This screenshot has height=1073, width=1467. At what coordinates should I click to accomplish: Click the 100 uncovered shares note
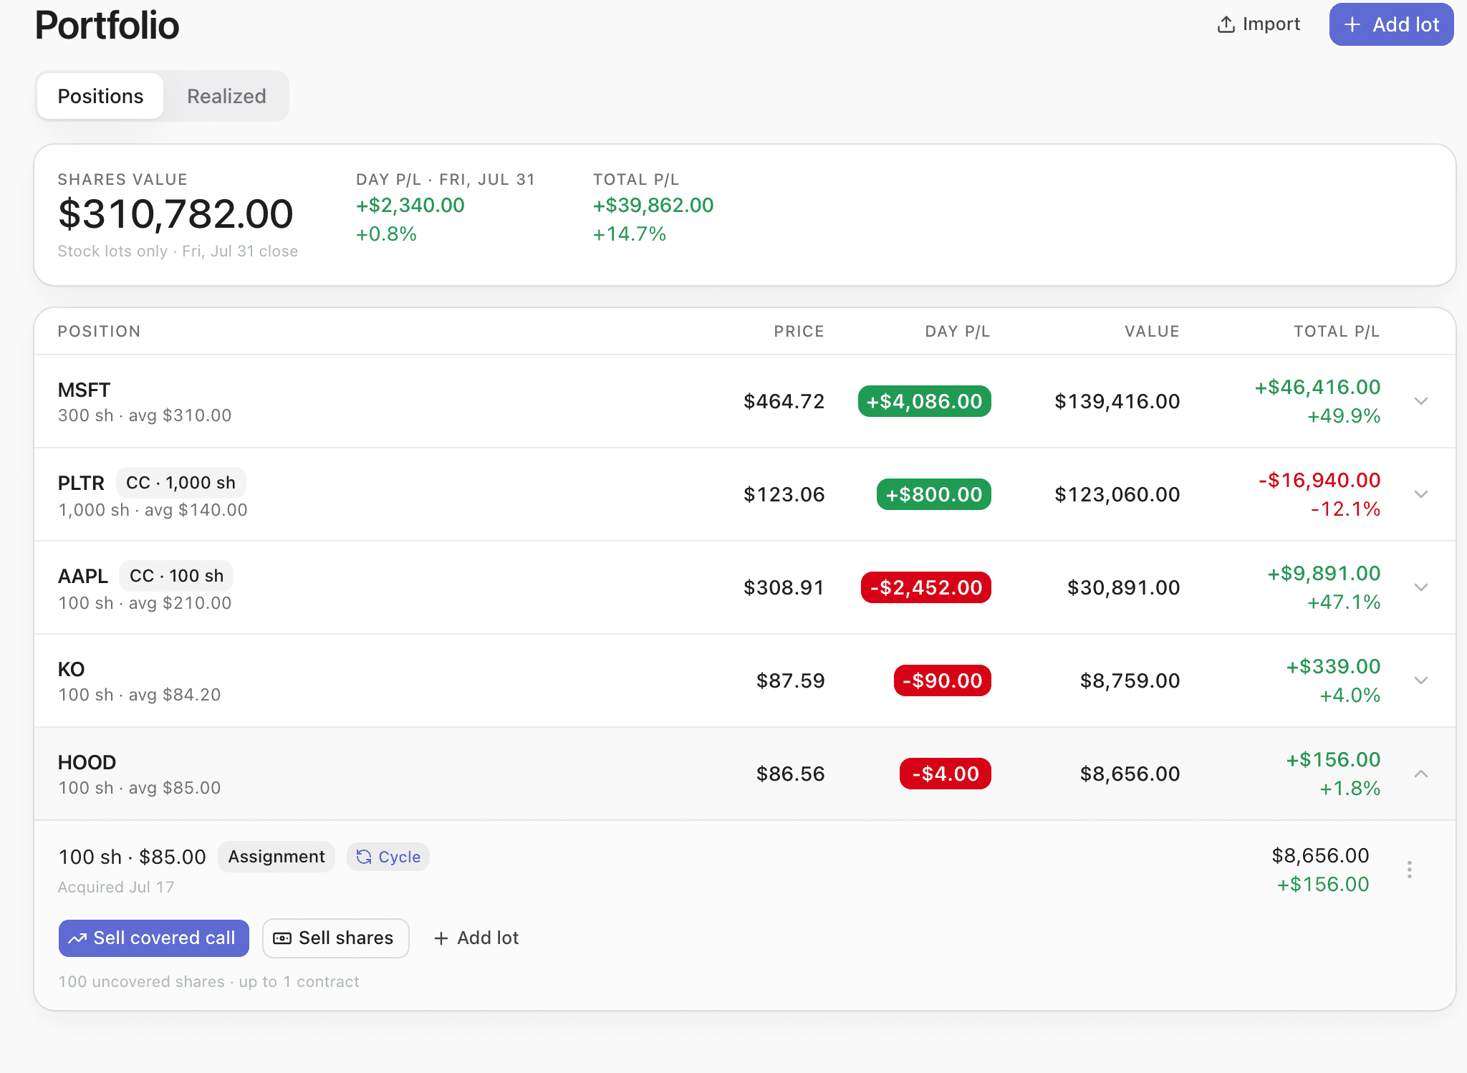point(208,981)
